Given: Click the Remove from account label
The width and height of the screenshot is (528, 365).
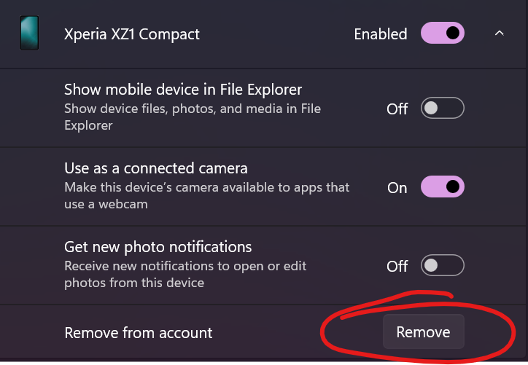Looking at the screenshot, I should tap(139, 333).
